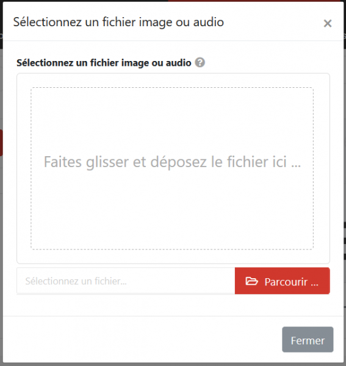The image size is (346, 366).
Task: Open the file browser via the red button
Action: [283, 281]
